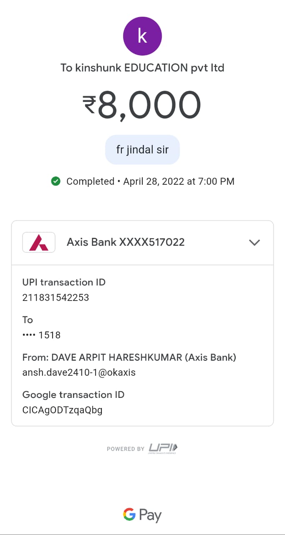The image size is (285, 535).
Task: Expand the Axis Bank account chevron
Action: point(254,242)
